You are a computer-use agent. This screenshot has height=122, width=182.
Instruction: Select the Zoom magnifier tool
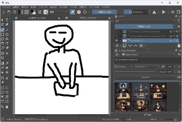click(3, 107)
